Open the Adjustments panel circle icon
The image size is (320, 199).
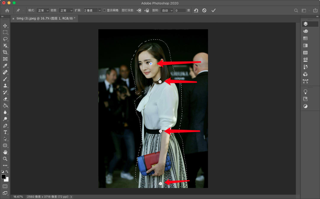(x=305, y=106)
